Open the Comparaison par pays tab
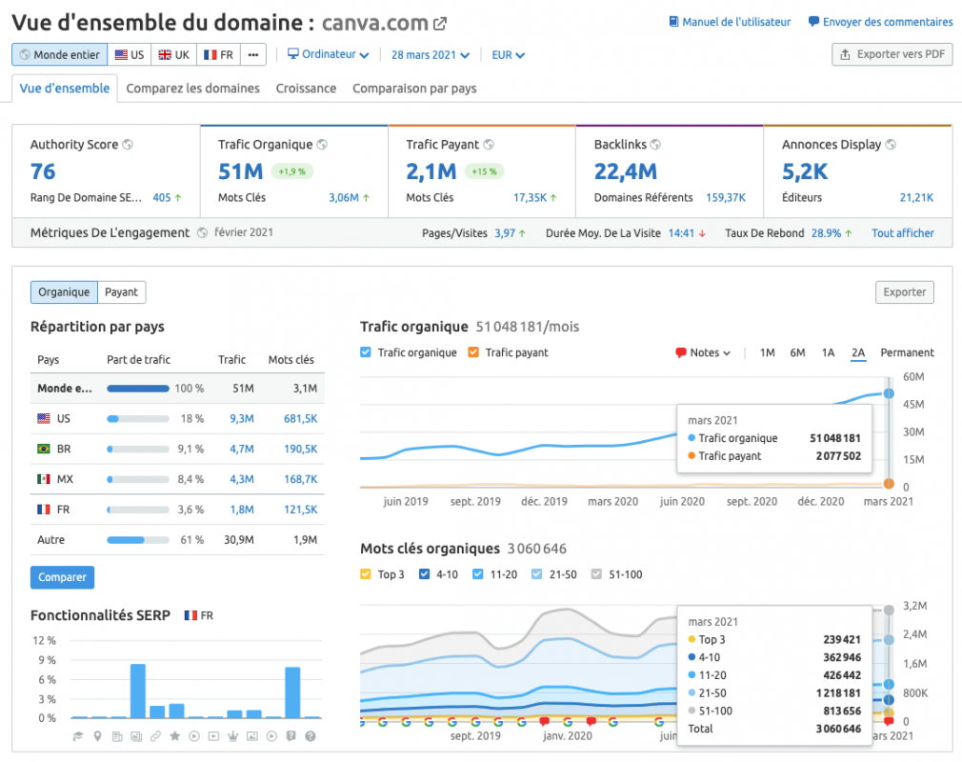Image resolution: width=962 pixels, height=762 pixels. point(414,89)
